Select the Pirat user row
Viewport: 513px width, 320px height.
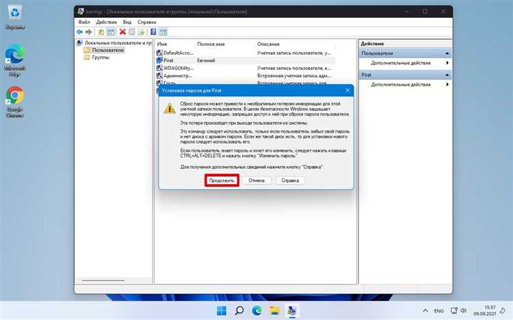[245, 60]
